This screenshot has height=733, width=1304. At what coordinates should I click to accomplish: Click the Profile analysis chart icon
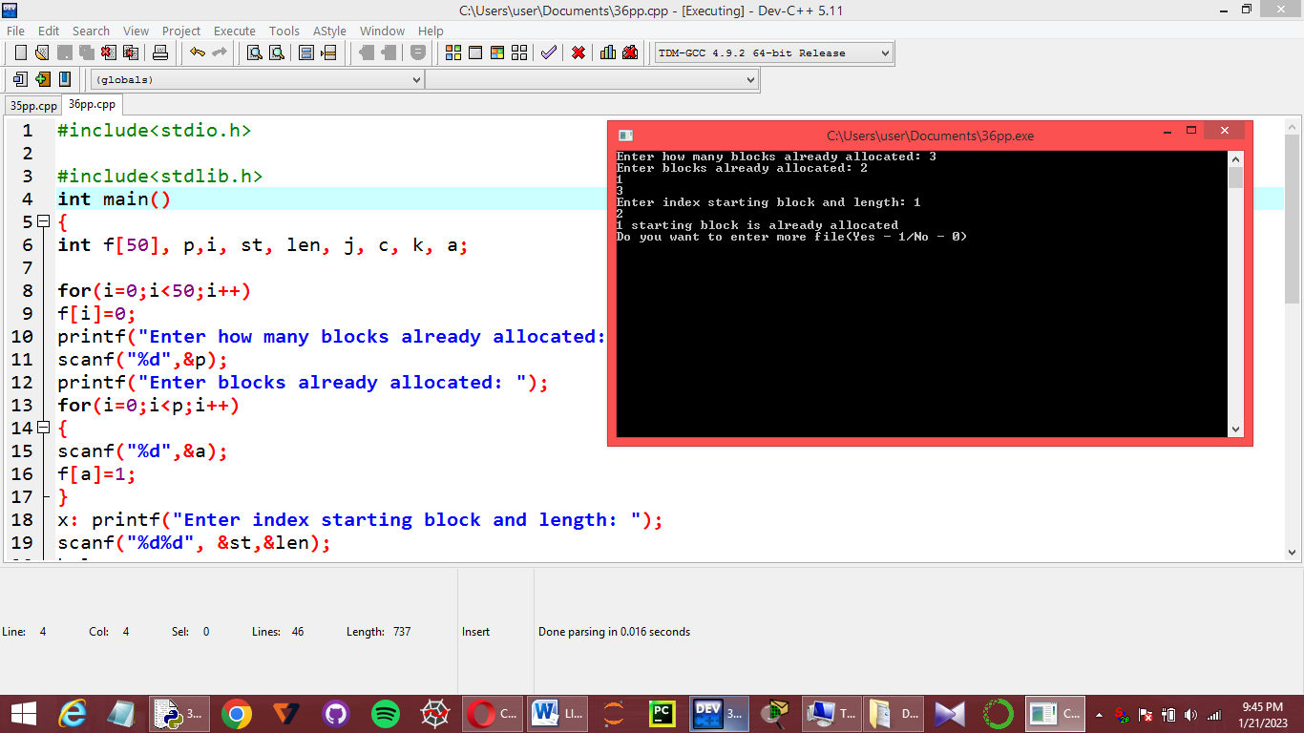[x=608, y=52]
